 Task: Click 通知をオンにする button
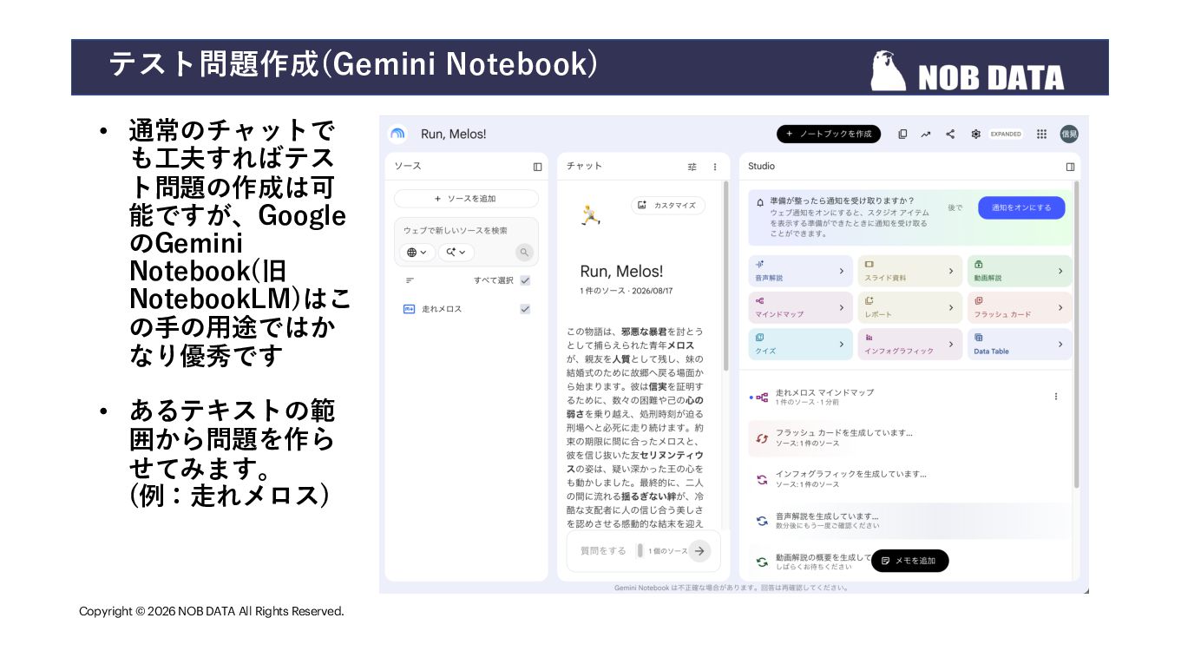tap(1021, 208)
